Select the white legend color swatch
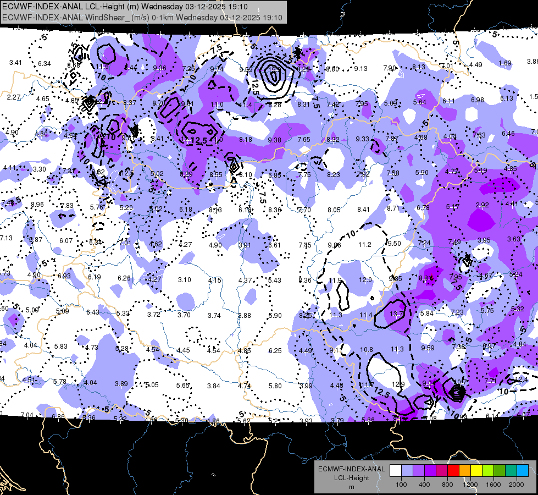 (x=395, y=471)
